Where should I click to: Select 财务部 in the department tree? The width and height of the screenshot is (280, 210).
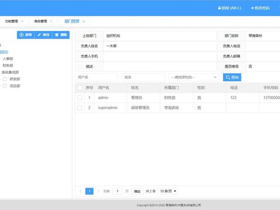[x=8, y=65]
